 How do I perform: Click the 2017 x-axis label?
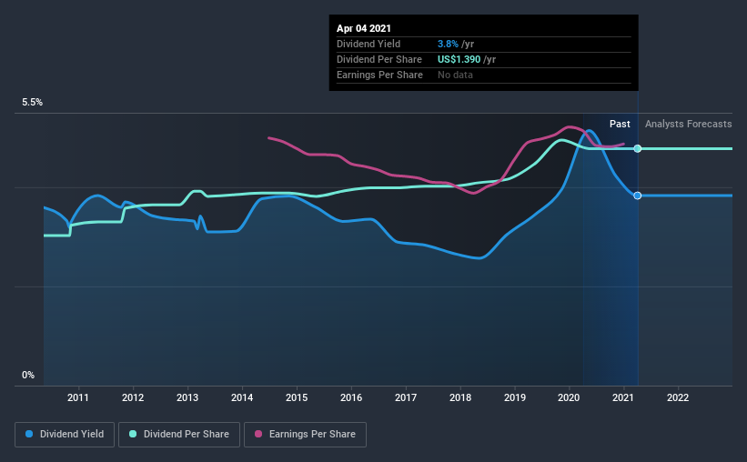tap(406, 397)
